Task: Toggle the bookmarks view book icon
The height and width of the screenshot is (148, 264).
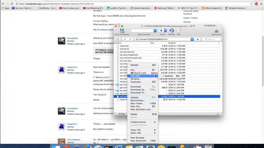Action: pyautogui.click(x=118, y=39)
